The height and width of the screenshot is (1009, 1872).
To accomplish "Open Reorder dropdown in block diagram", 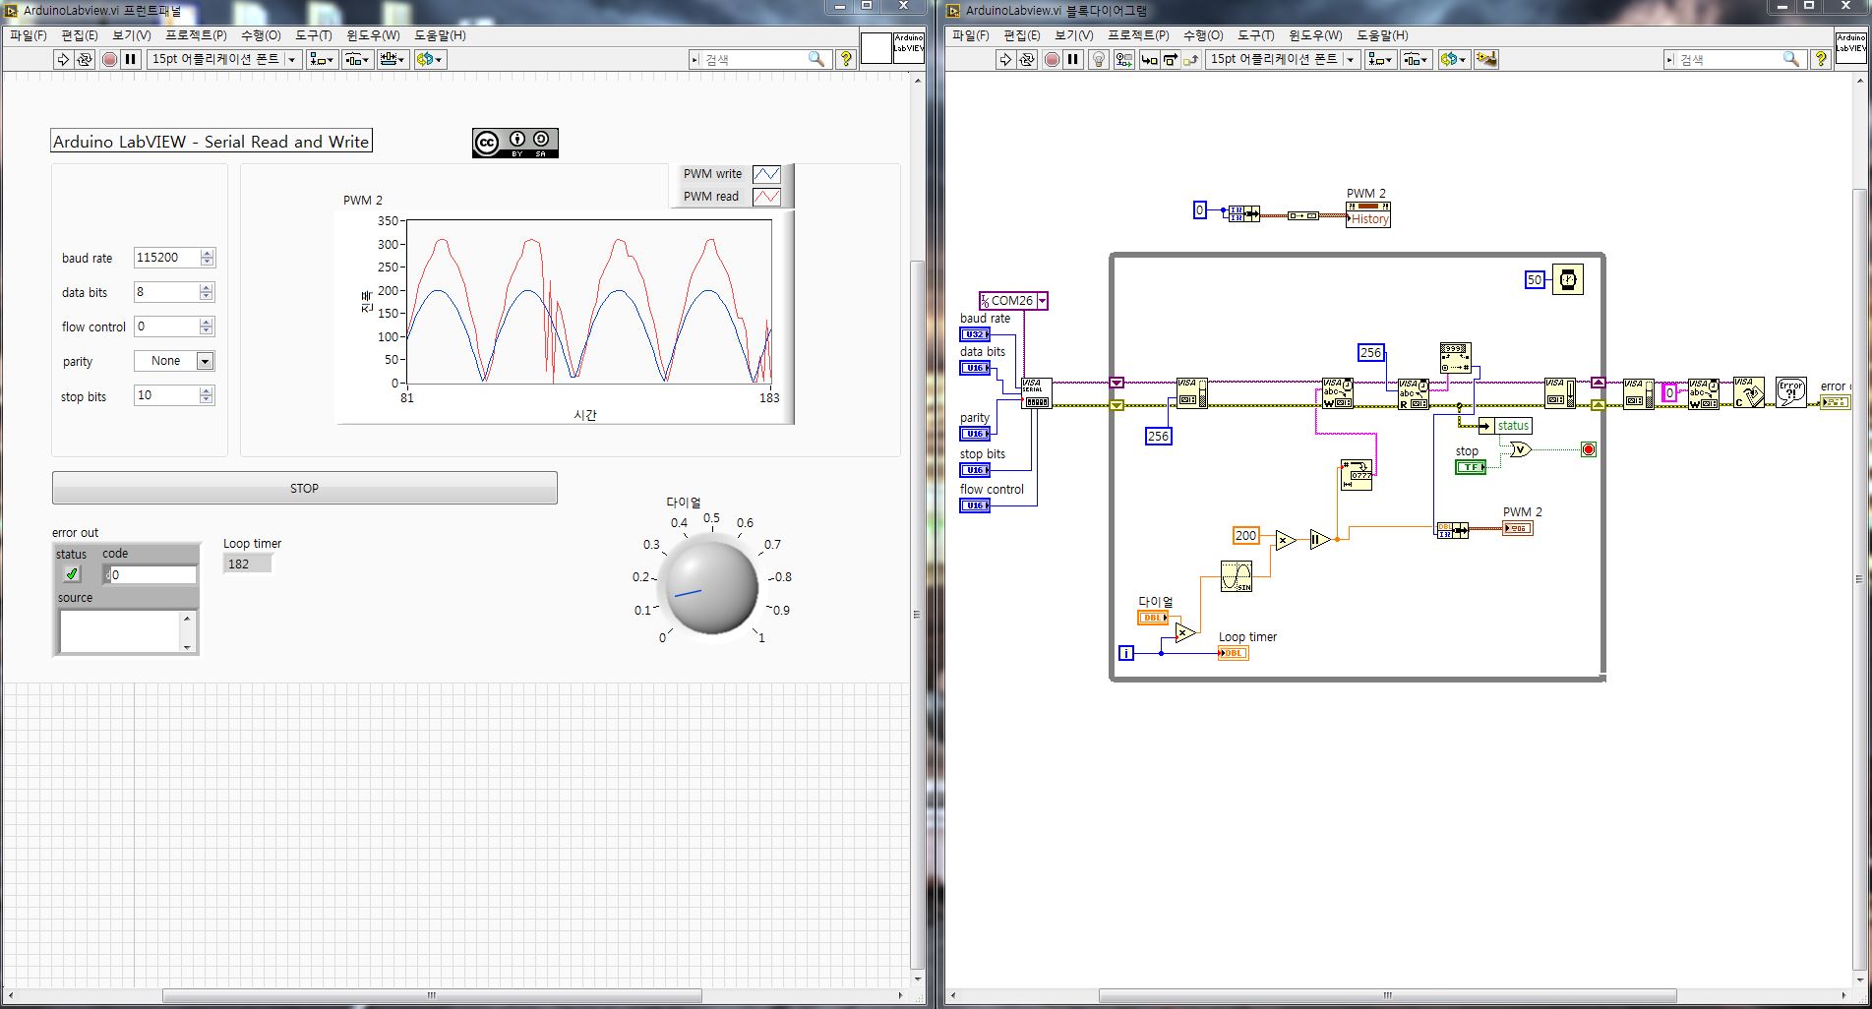I will [1453, 59].
